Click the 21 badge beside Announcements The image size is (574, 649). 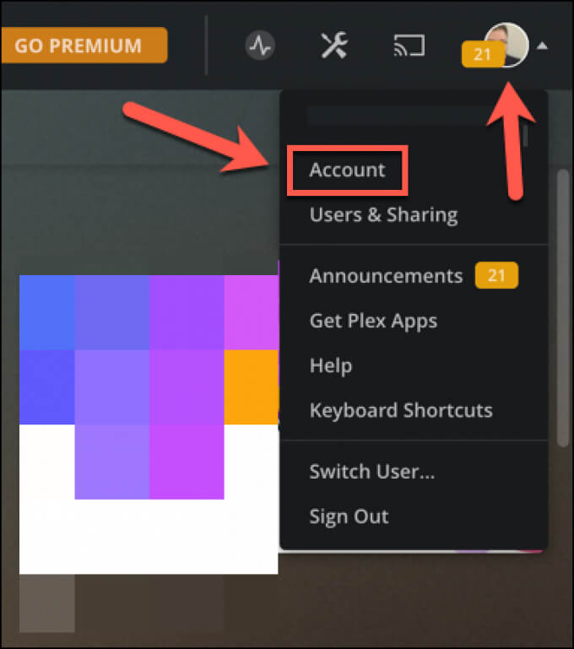(496, 275)
